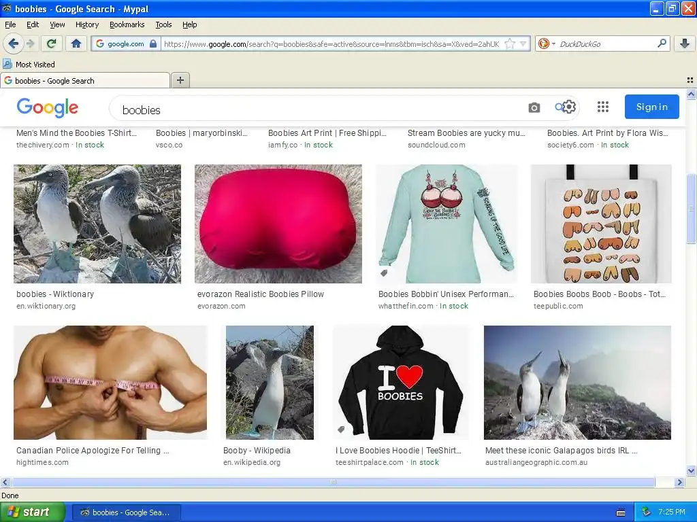The image size is (697, 522).
Task: Click the Google logo
Action: 47,107
